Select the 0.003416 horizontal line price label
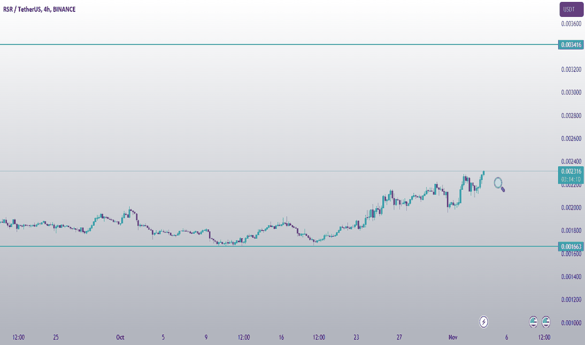The image size is (585, 345). coord(571,45)
